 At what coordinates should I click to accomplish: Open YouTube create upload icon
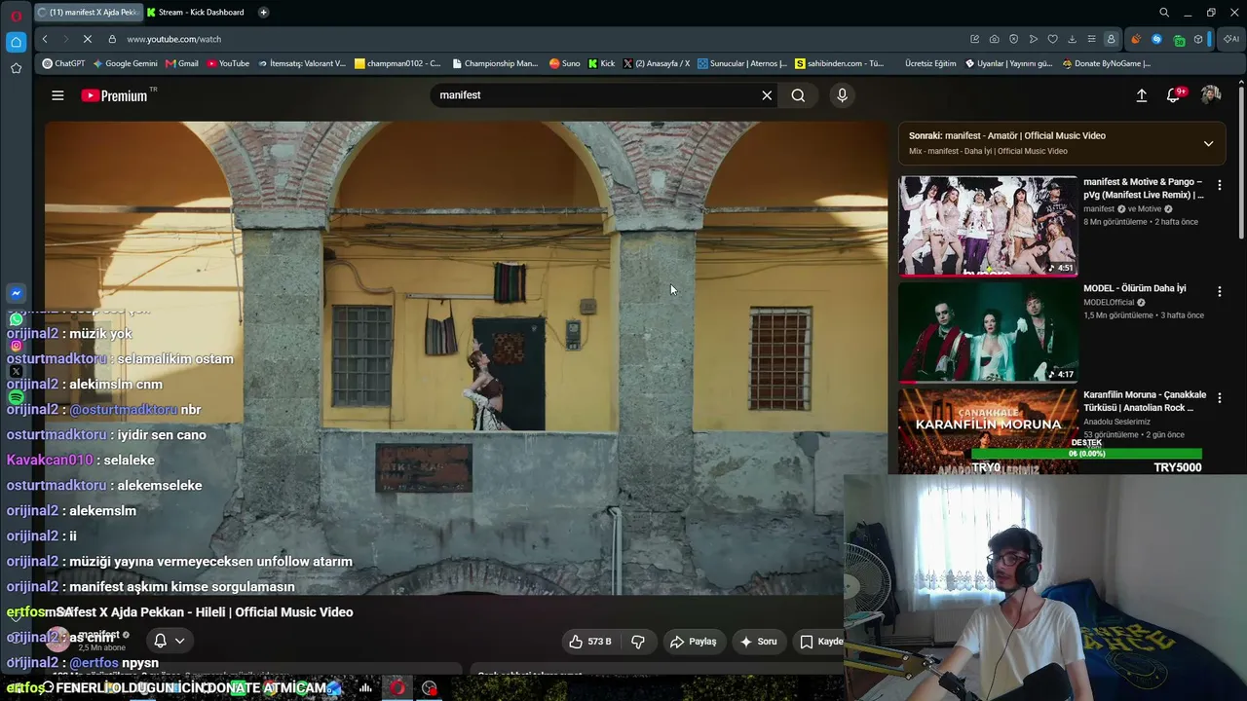[x=1142, y=95]
